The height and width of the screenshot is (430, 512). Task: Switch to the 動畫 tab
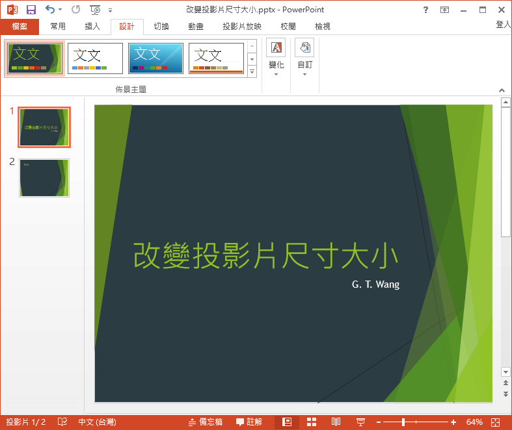tap(195, 27)
